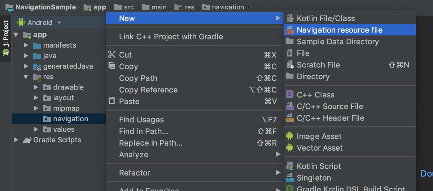Click the mipmap folder icon
Image resolution: width=433 pixels, height=191 pixels.
[x=47, y=108]
